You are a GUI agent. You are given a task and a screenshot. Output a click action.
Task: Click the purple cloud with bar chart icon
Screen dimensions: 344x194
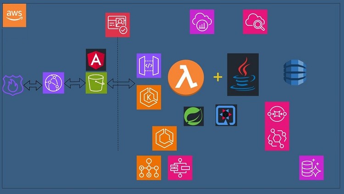point(202,22)
